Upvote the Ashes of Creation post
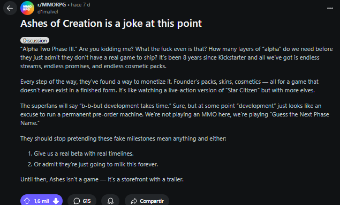340x205 pixels. tap(27, 201)
